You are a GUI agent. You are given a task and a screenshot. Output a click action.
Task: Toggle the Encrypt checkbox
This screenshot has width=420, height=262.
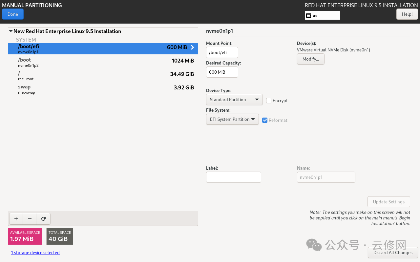[269, 101]
